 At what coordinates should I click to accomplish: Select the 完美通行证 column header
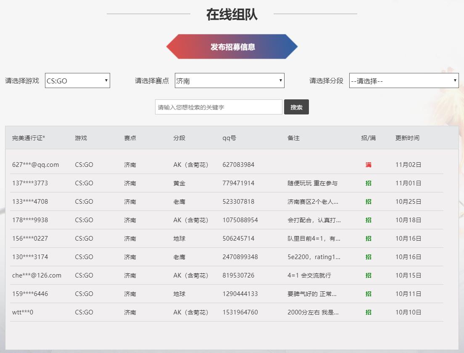(x=27, y=138)
